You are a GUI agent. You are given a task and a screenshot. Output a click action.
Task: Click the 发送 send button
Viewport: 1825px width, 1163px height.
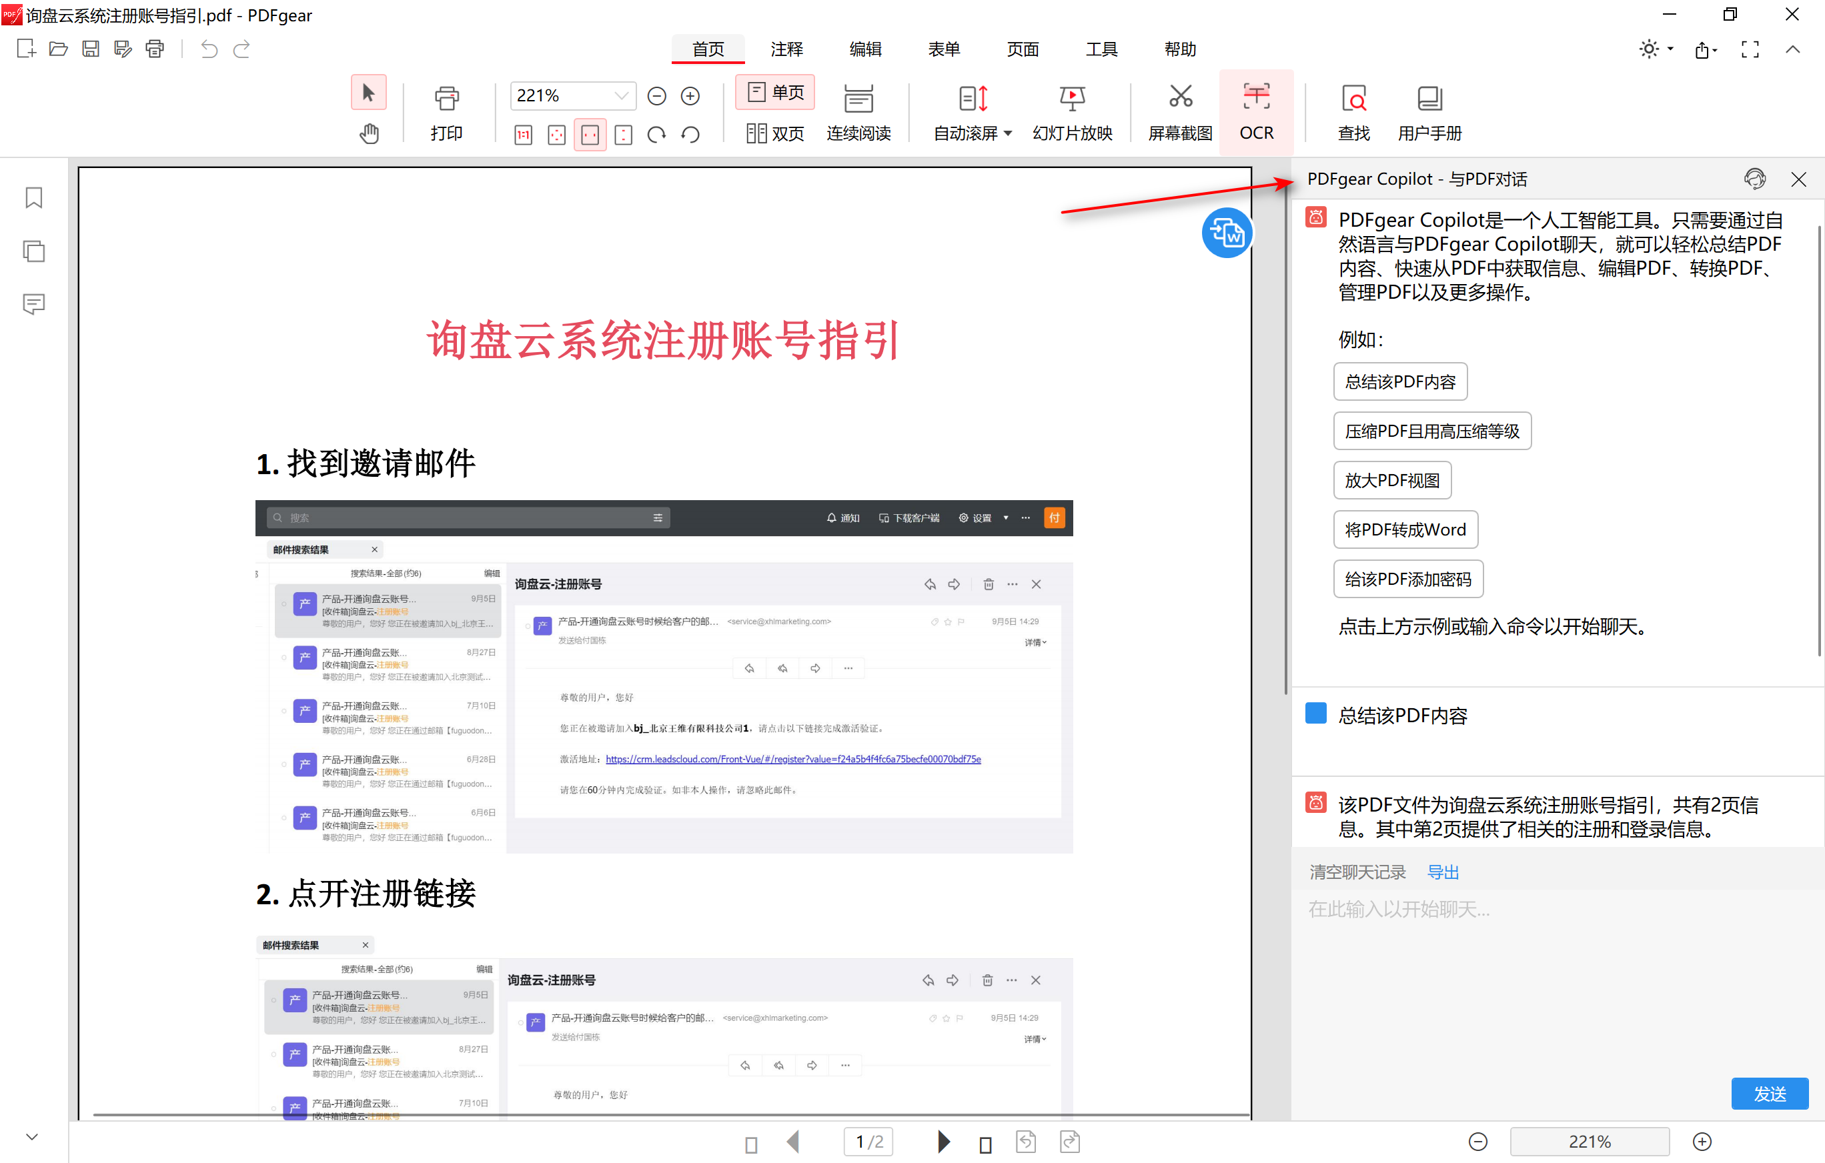point(1770,1093)
